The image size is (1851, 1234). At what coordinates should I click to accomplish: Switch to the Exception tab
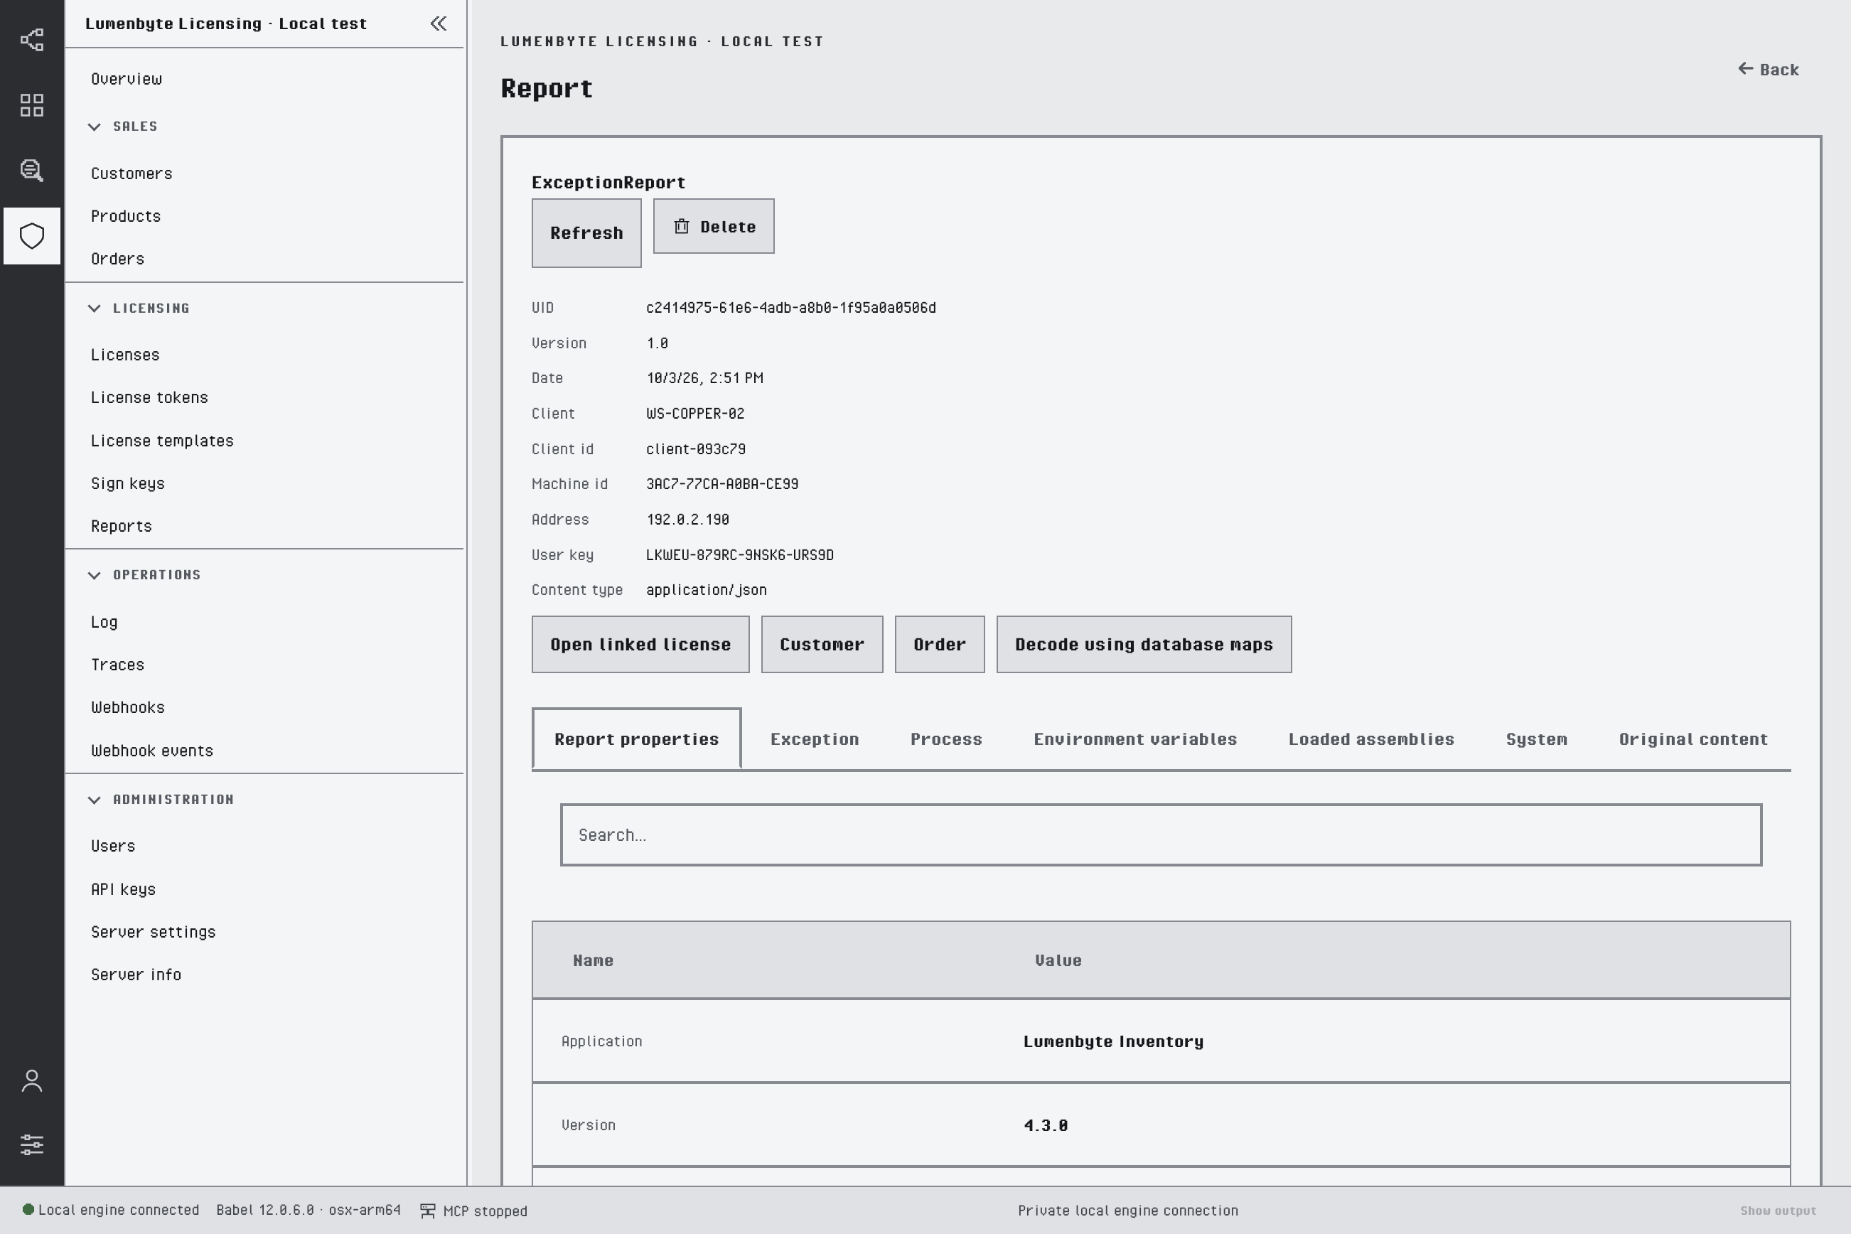click(815, 739)
